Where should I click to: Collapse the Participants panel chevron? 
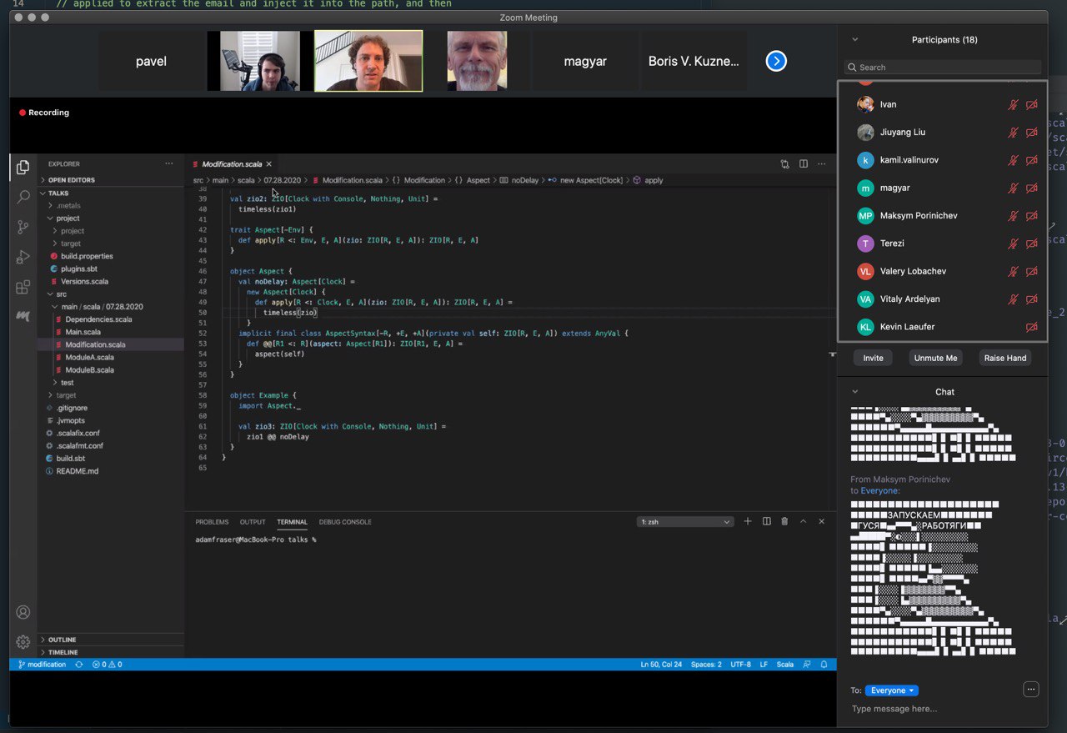coord(854,40)
